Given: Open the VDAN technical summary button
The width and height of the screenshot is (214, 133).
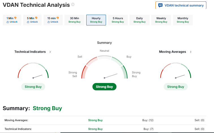Looking at the screenshot, I should click(181, 5).
